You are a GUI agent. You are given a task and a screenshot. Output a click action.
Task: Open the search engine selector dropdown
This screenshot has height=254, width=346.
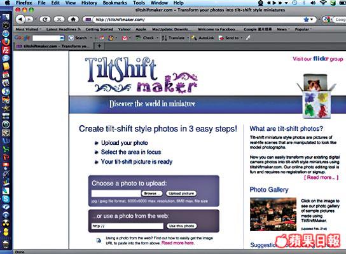(328, 20)
